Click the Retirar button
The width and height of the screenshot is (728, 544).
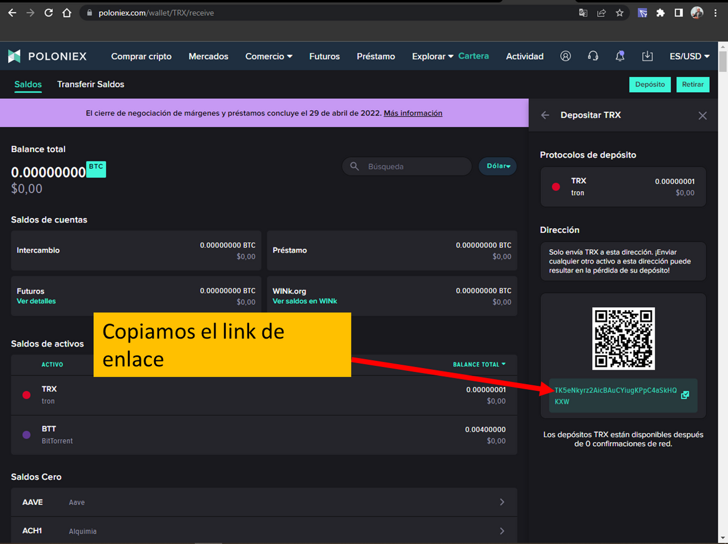[693, 84]
